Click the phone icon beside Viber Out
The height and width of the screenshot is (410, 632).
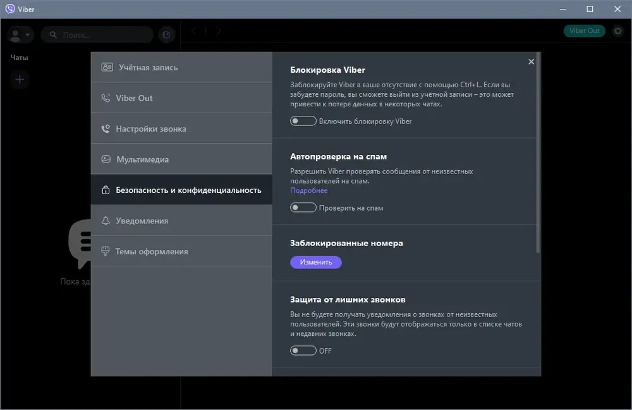[x=106, y=97]
